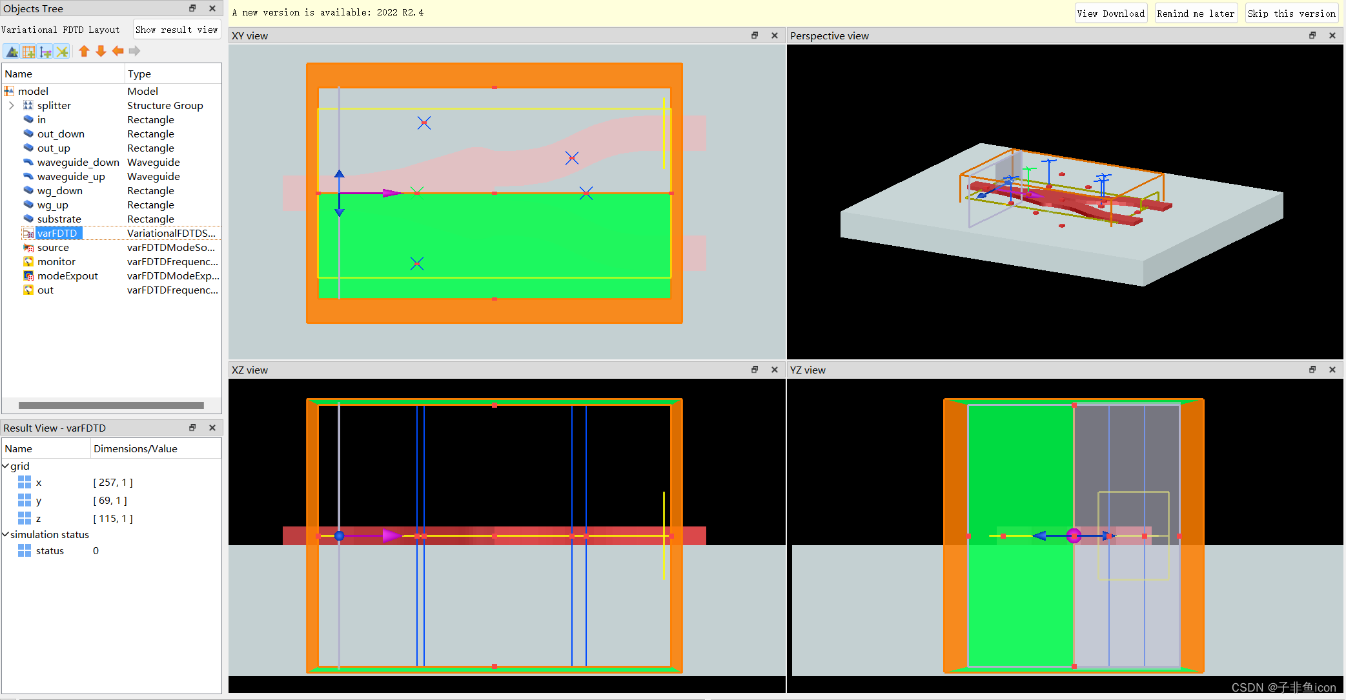
Task: Expand the grid result section
Action: pyautogui.click(x=5, y=465)
